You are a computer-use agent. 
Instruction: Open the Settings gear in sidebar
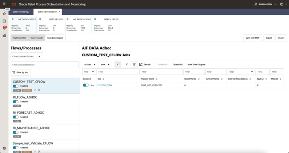[4, 148]
